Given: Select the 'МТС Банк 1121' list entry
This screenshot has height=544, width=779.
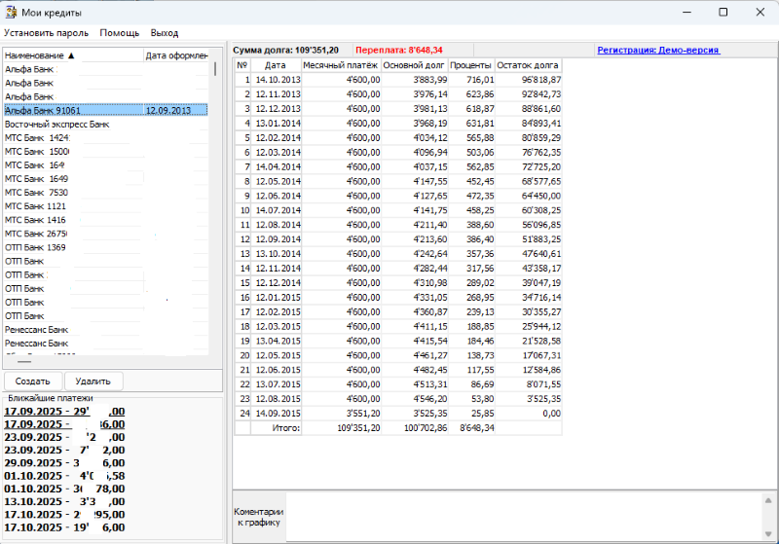Looking at the screenshot, I should [36, 206].
